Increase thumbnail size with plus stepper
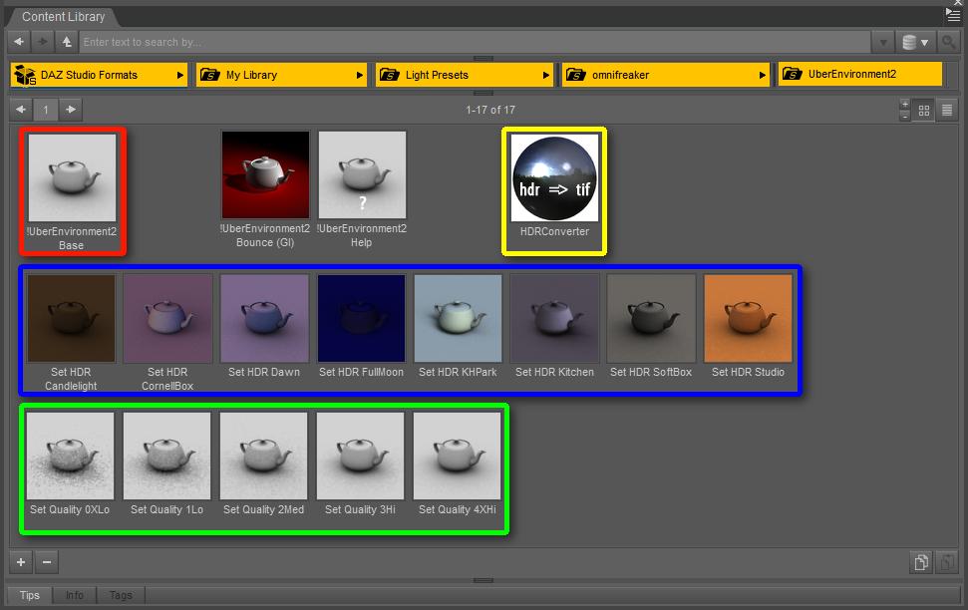This screenshot has height=610, width=968. (x=905, y=105)
